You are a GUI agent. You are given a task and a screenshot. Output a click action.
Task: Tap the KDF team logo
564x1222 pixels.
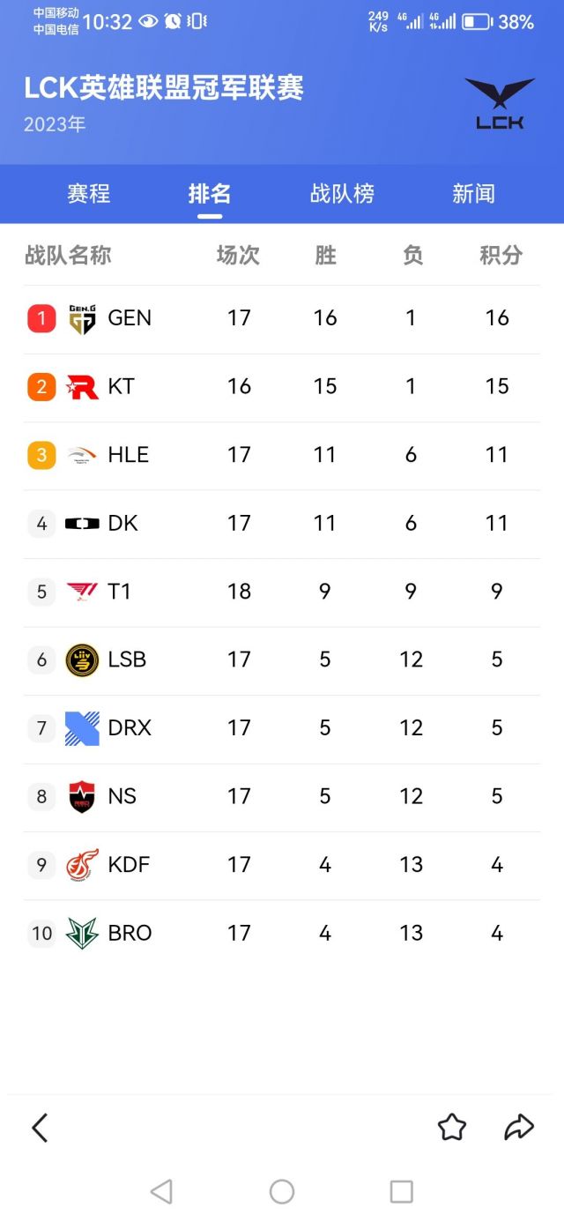tap(82, 865)
